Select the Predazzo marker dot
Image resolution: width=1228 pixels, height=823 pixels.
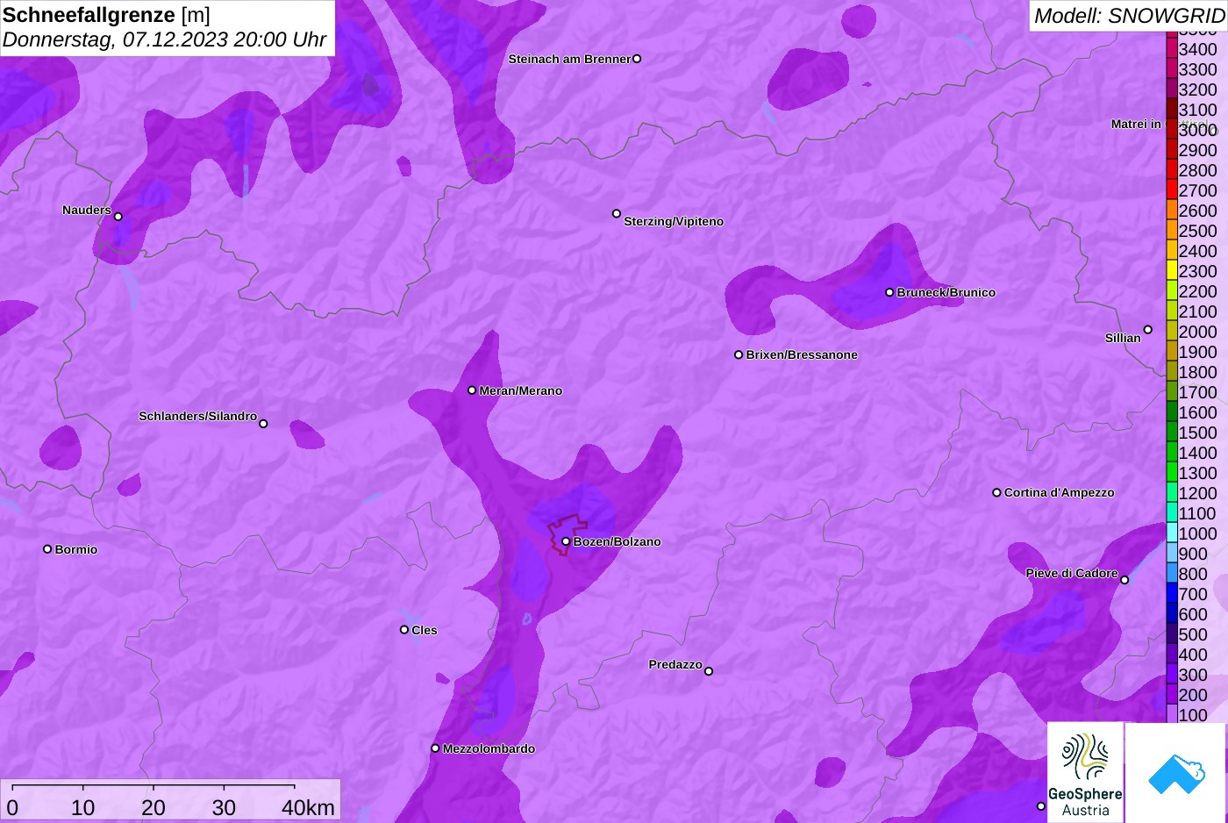[709, 671]
